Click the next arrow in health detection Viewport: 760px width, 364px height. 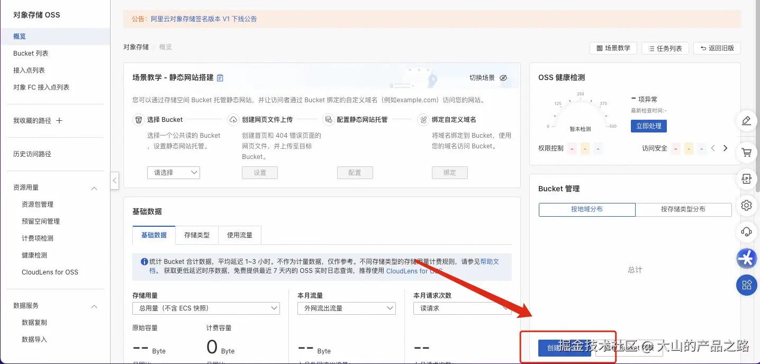point(726,148)
